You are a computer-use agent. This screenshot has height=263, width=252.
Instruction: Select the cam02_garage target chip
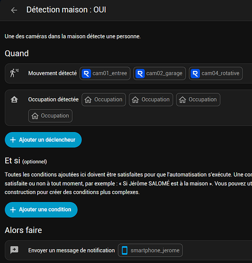pyautogui.click(x=159, y=73)
